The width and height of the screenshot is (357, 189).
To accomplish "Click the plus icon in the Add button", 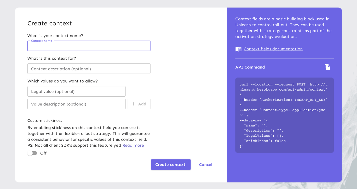I will point(134,104).
